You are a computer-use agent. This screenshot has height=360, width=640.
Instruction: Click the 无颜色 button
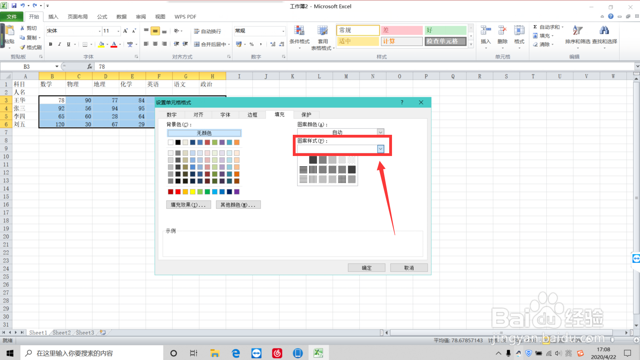tap(204, 133)
